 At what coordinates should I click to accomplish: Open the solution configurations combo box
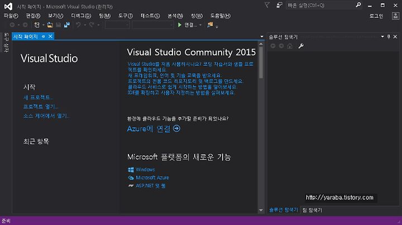[117, 25]
